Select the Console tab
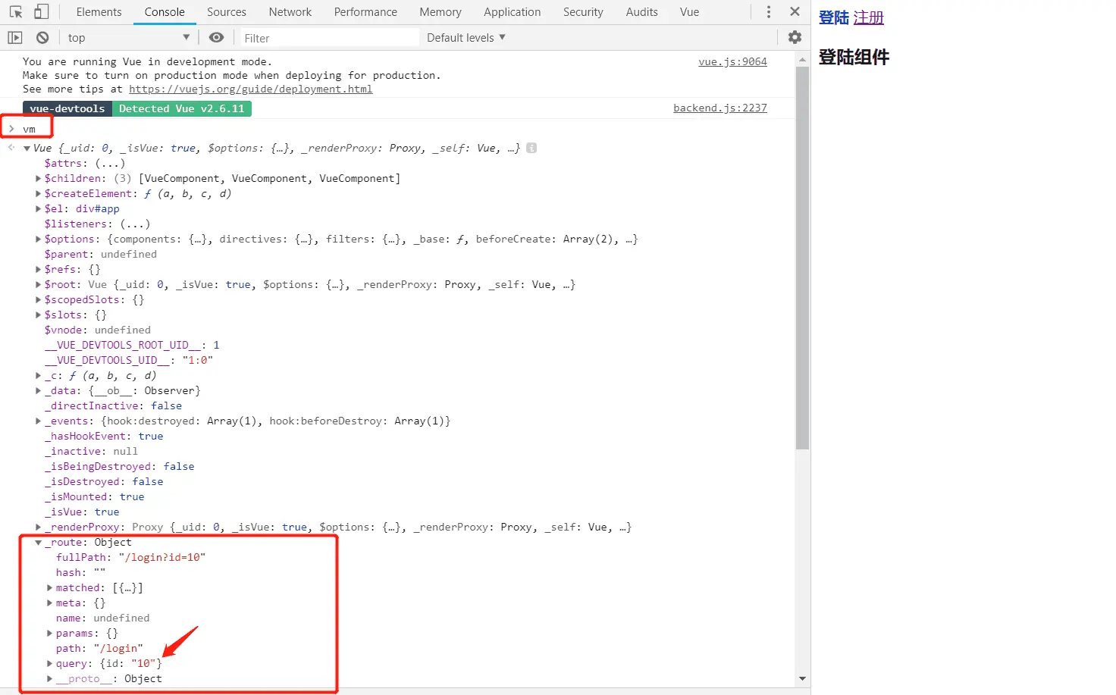Image resolution: width=1116 pixels, height=695 pixels. click(165, 12)
